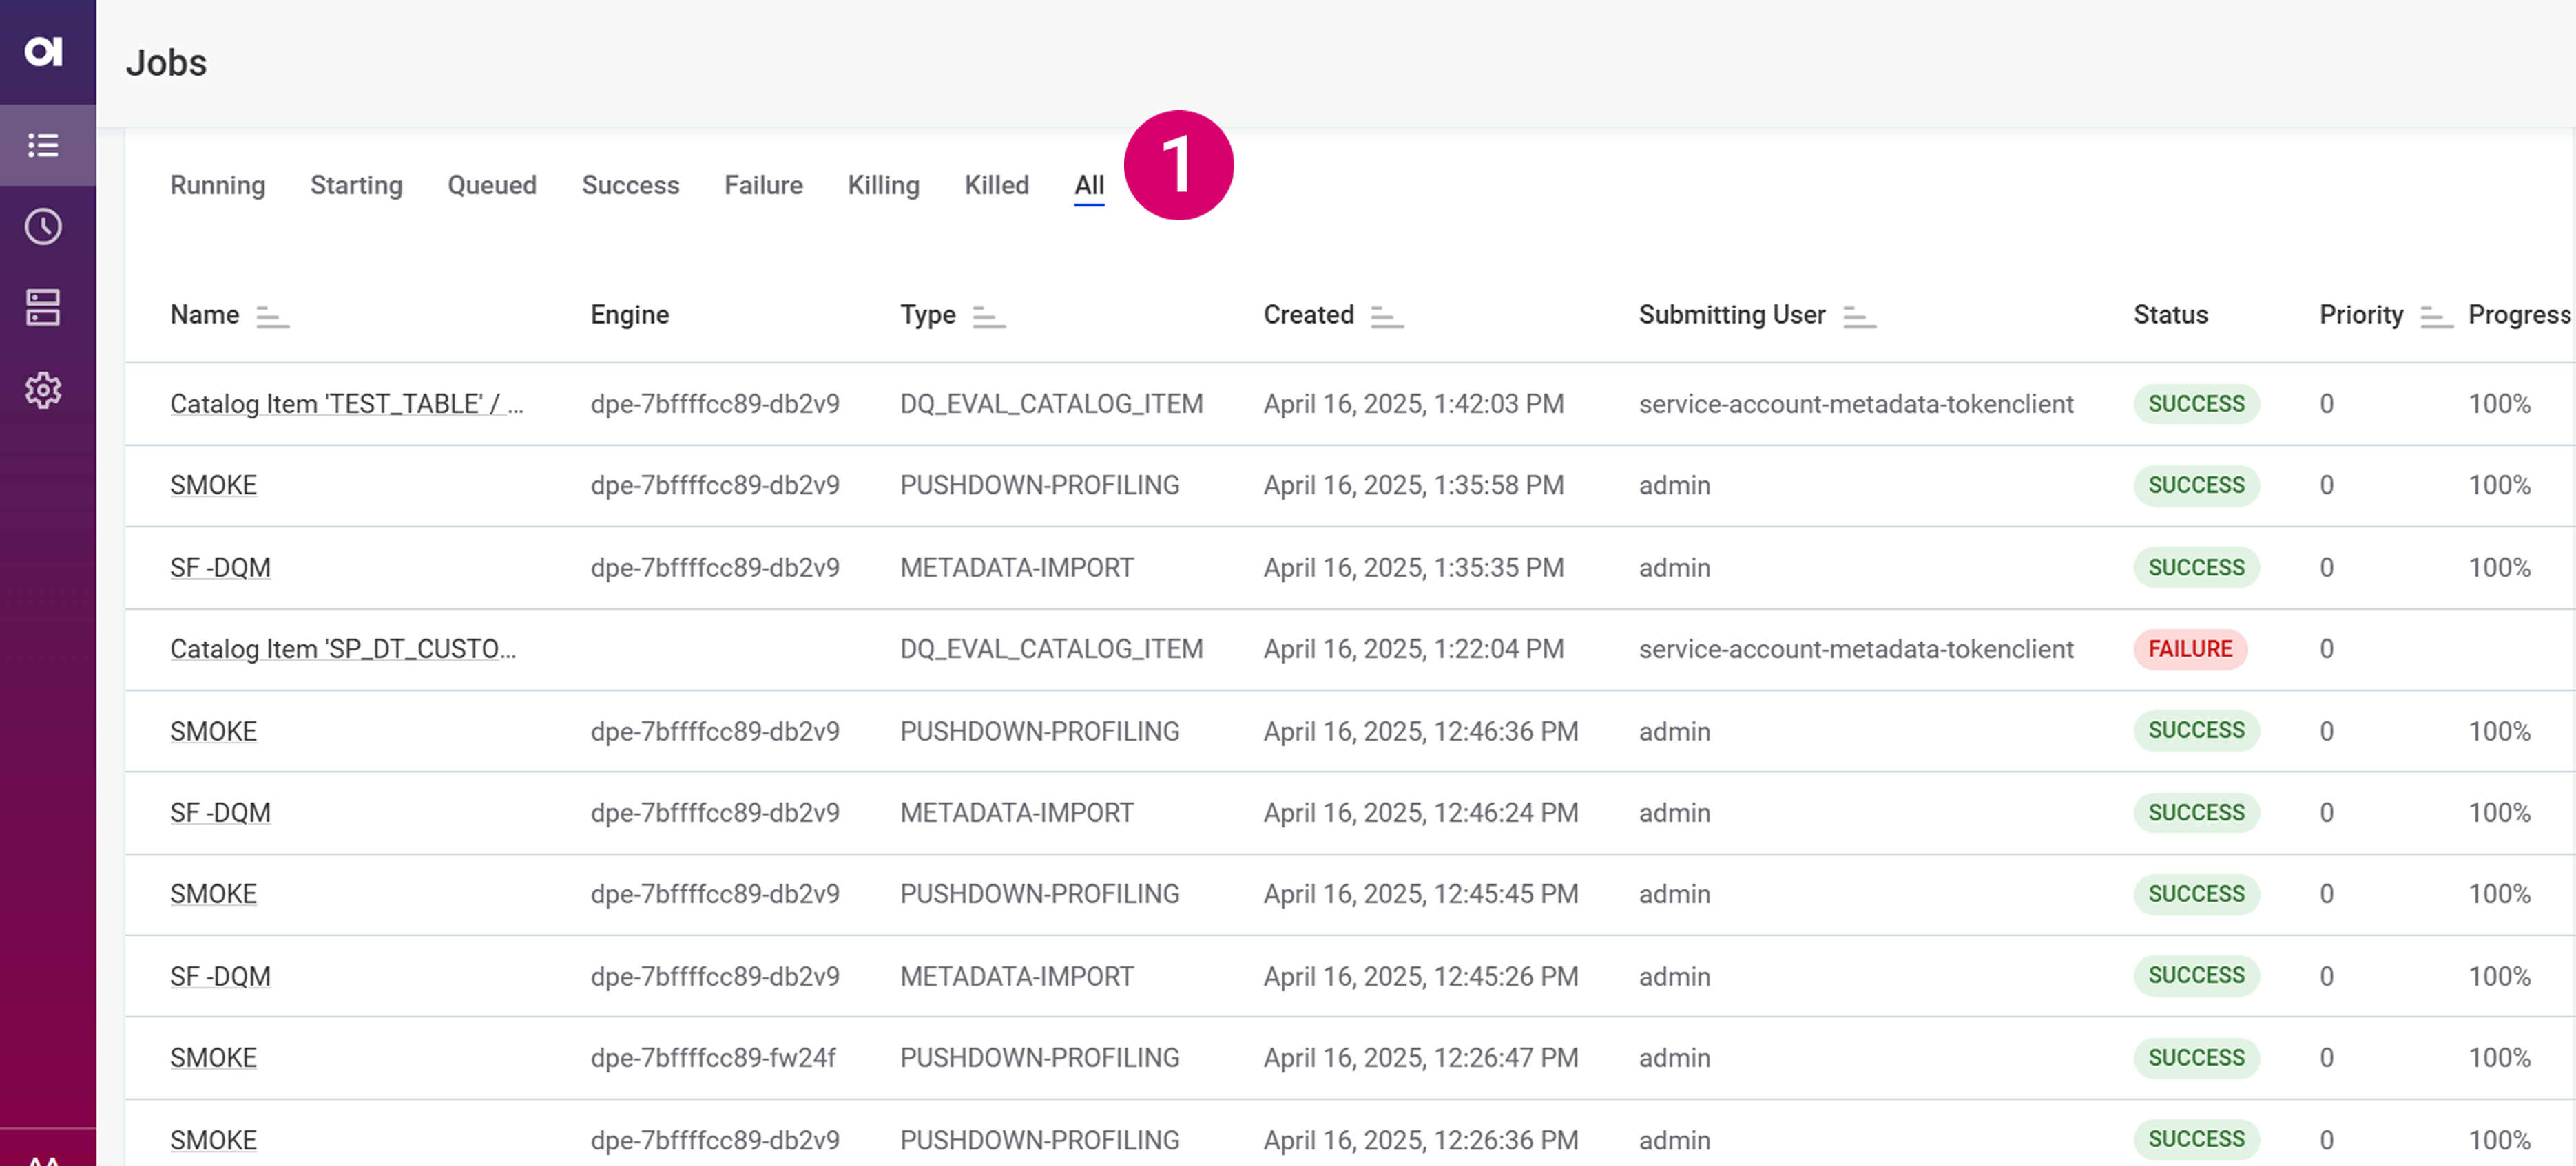Image resolution: width=2576 pixels, height=1166 pixels.
Task: Open the topmost SMOKE job
Action: (x=213, y=485)
